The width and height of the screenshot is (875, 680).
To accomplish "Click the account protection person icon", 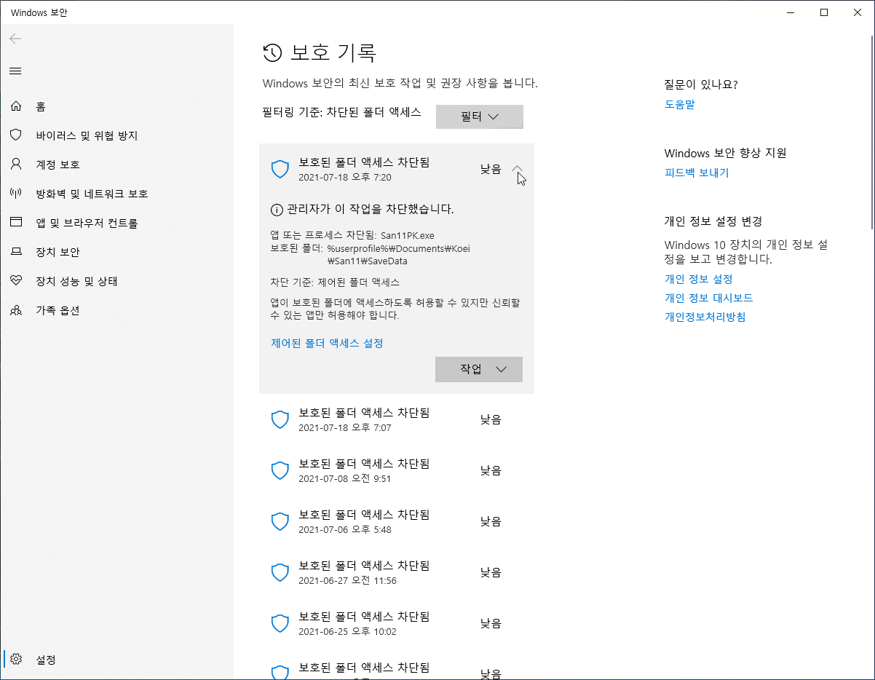I will 16,165.
